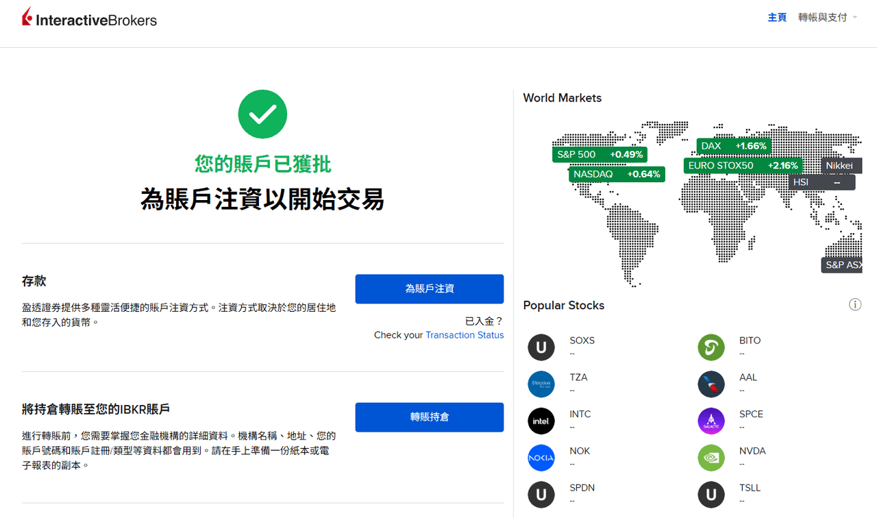Select the Intel INTC stock icon

click(541, 421)
